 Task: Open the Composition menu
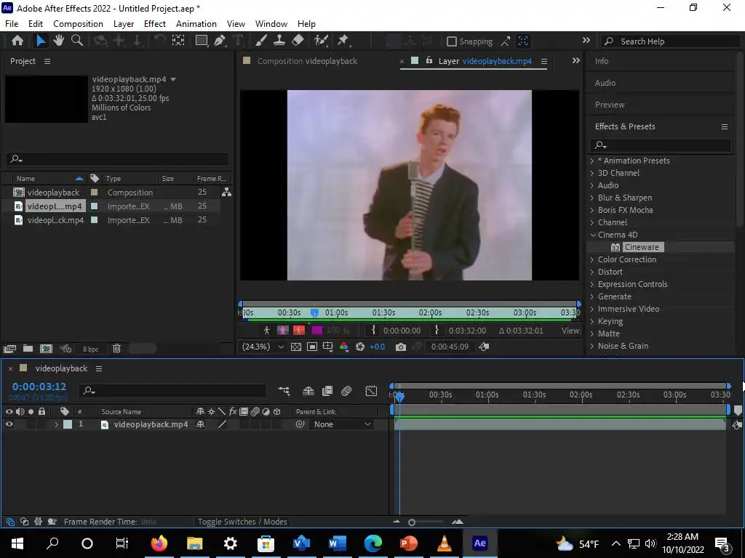click(78, 24)
